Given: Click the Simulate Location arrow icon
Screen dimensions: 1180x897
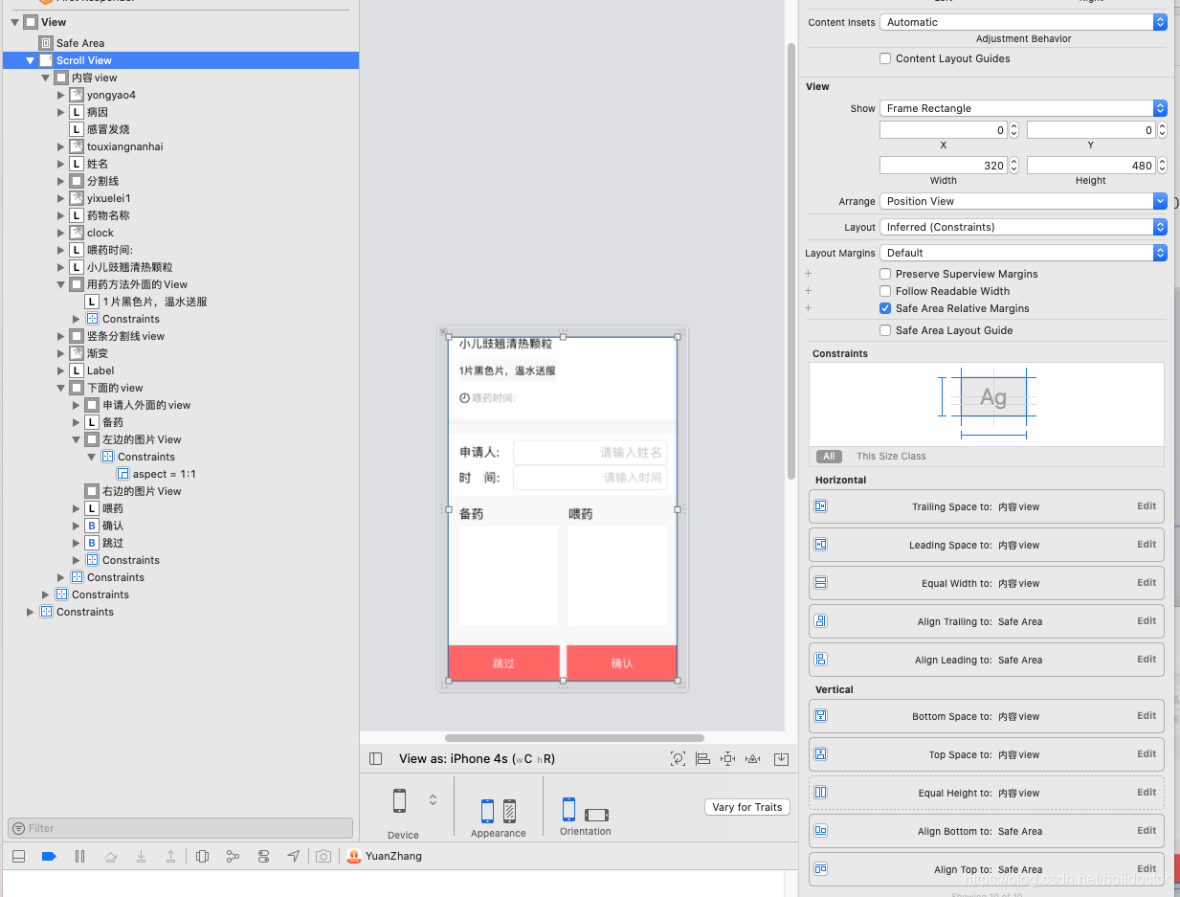Looking at the screenshot, I should 294,856.
